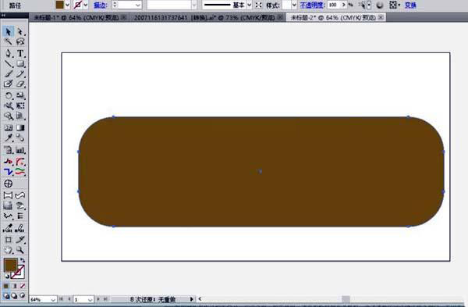
Task: Close the 未标题-2 document tab
Action: click(381, 18)
